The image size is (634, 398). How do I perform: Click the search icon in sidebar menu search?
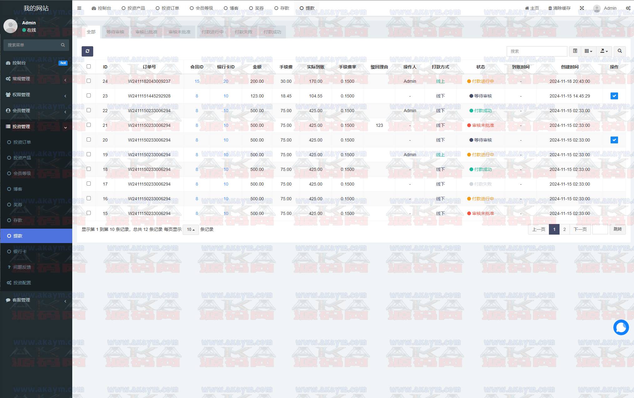point(63,45)
